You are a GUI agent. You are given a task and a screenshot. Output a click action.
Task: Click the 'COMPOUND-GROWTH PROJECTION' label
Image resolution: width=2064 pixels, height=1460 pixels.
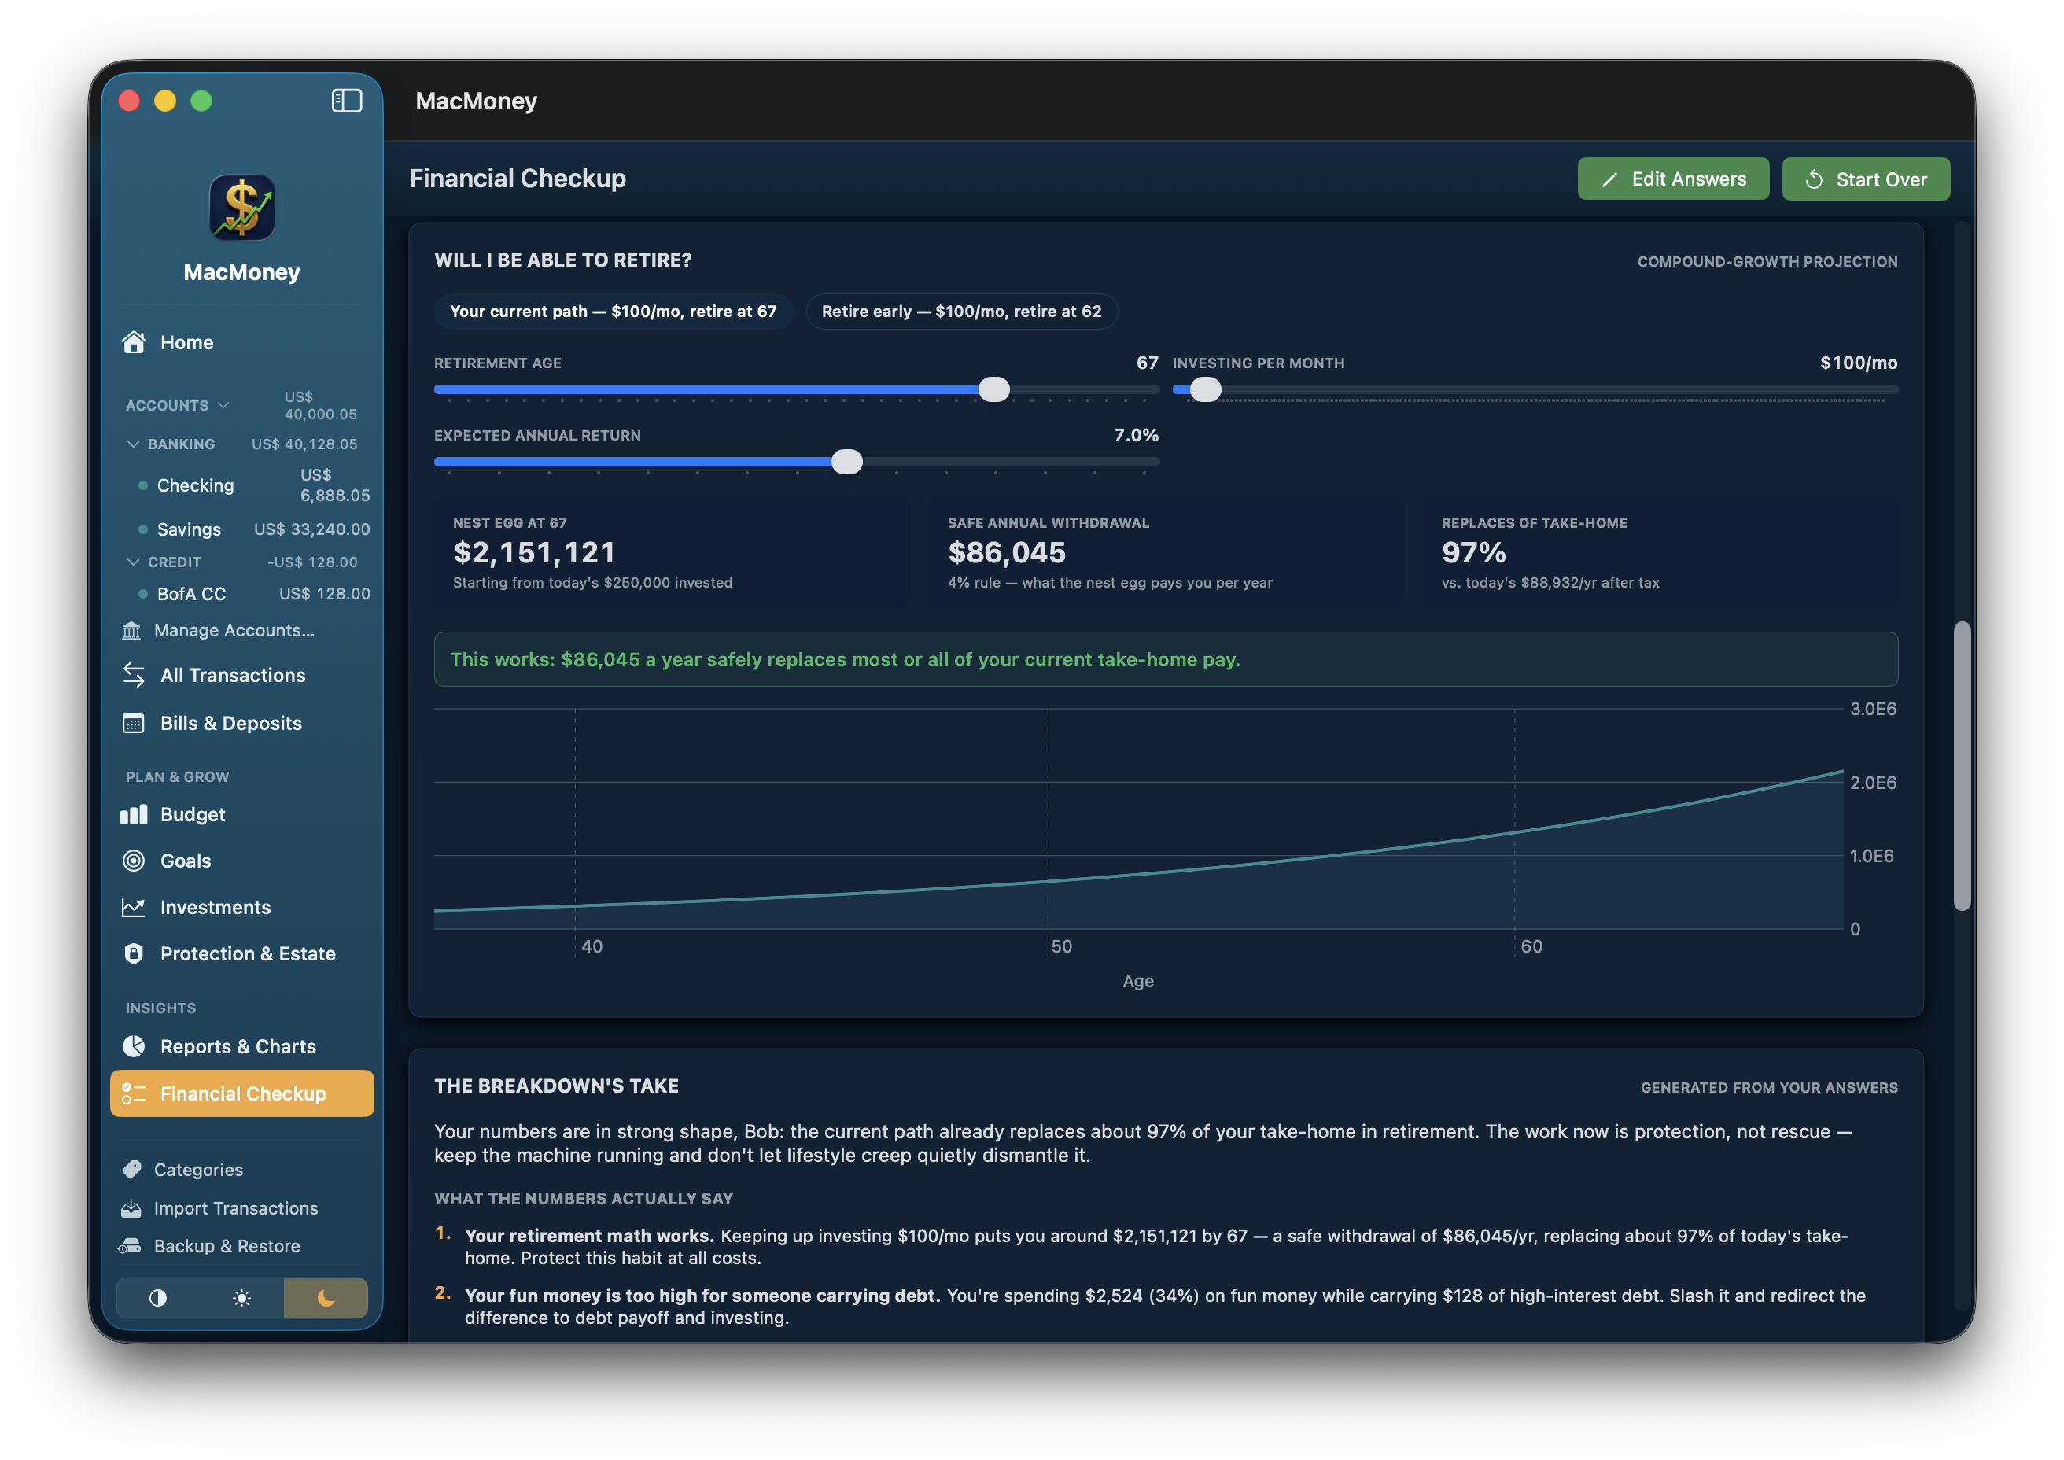[x=1767, y=262]
